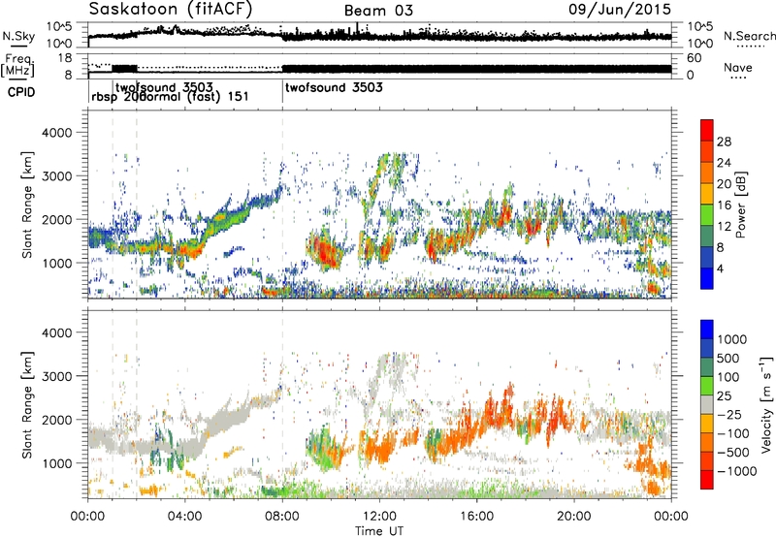Click the red bottom of Velocity colorbar
The height and width of the screenshot is (537, 776).
[707, 480]
